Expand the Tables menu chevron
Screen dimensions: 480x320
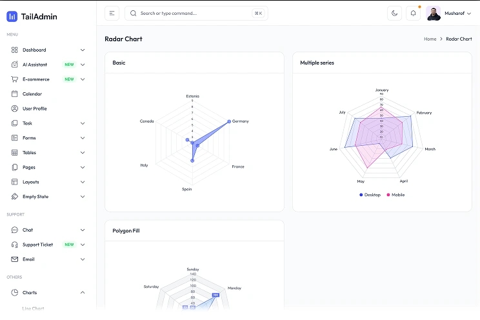coord(83,152)
